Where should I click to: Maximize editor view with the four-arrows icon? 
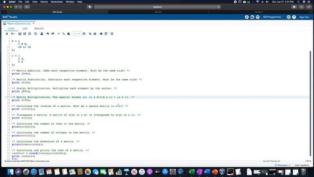tap(112, 34)
